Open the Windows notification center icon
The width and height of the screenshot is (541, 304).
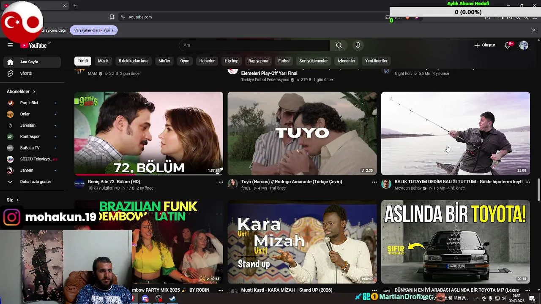pos(532,299)
